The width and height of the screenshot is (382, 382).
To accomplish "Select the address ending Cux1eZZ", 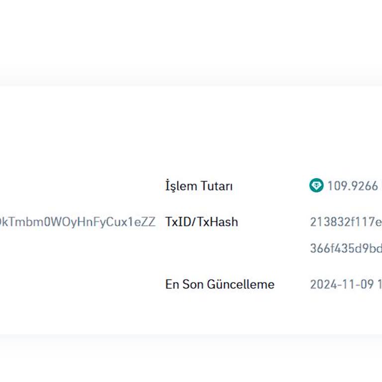I will 78,222.
